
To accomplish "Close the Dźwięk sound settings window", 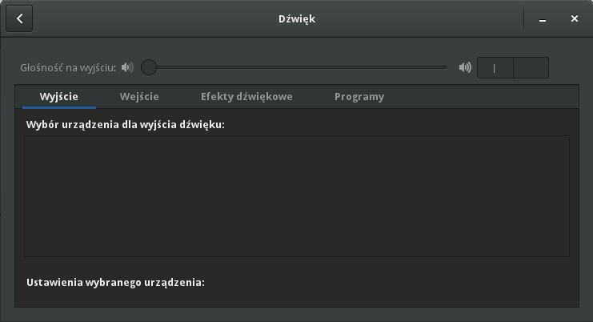I will (575, 19).
